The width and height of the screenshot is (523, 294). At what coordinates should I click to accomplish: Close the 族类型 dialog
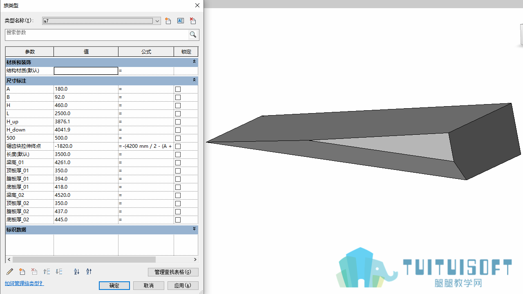click(197, 5)
